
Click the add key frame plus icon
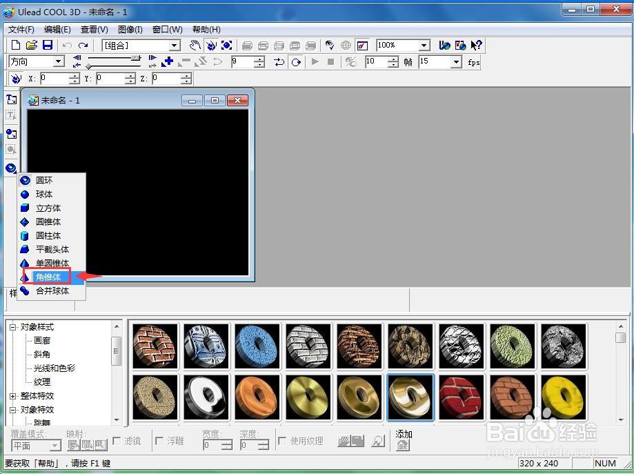pyautogui.click(x=168, y=62)
